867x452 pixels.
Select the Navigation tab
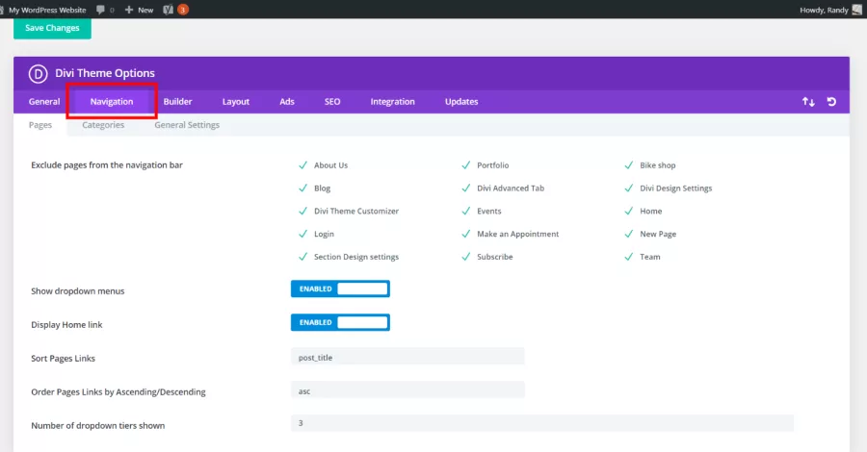112,102
